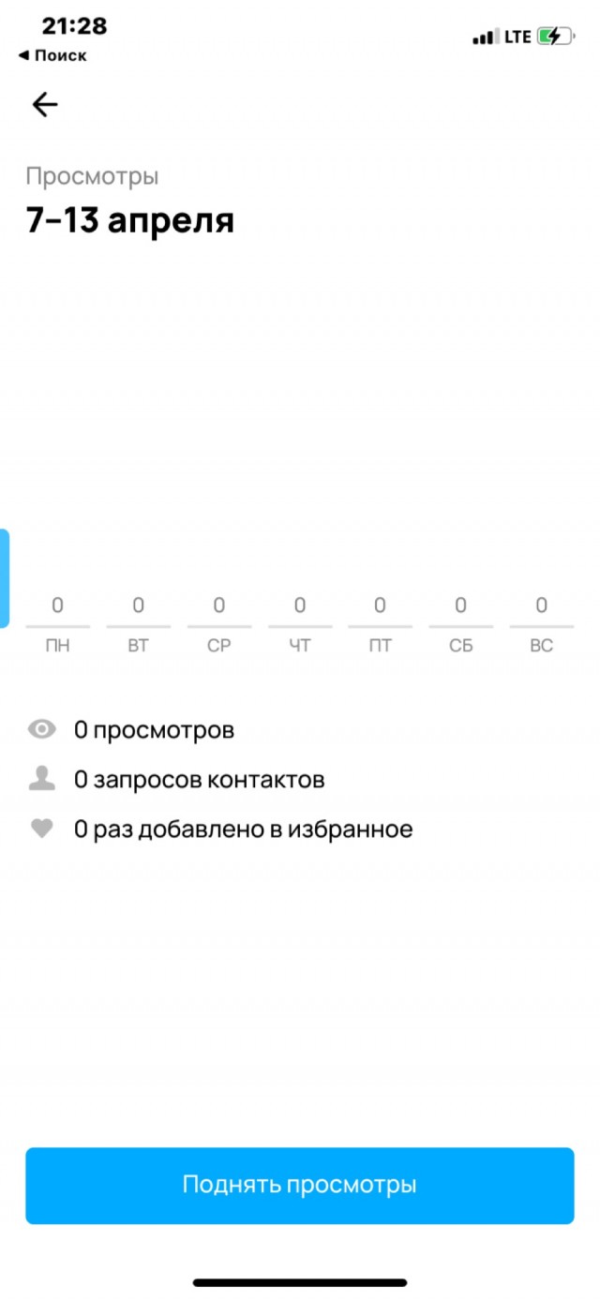This screenshot has width=600, height=1300.
Task: Tap the eye icon beside views count
Action: [42, 729]
